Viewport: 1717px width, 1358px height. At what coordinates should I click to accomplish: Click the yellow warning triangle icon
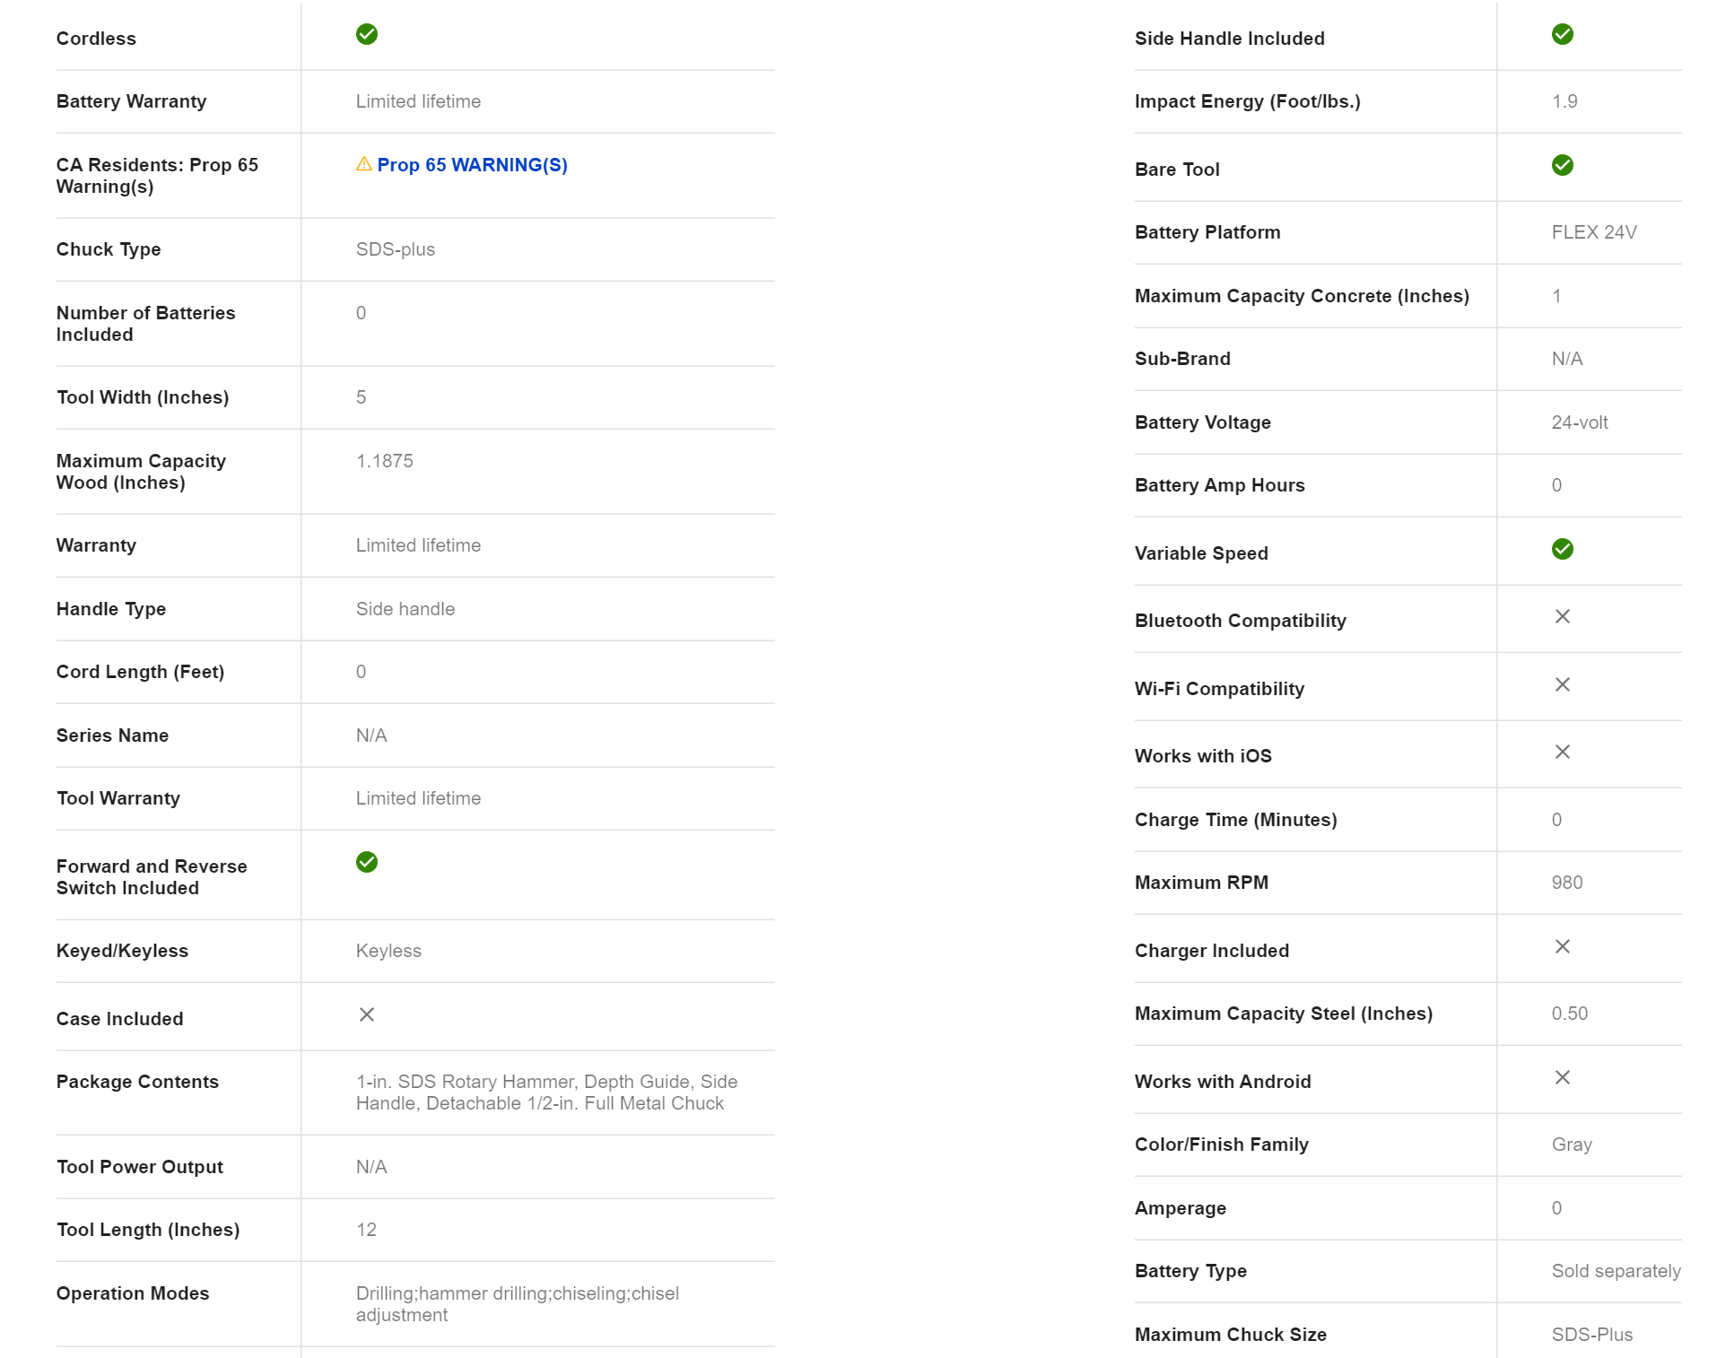[363, 164]
